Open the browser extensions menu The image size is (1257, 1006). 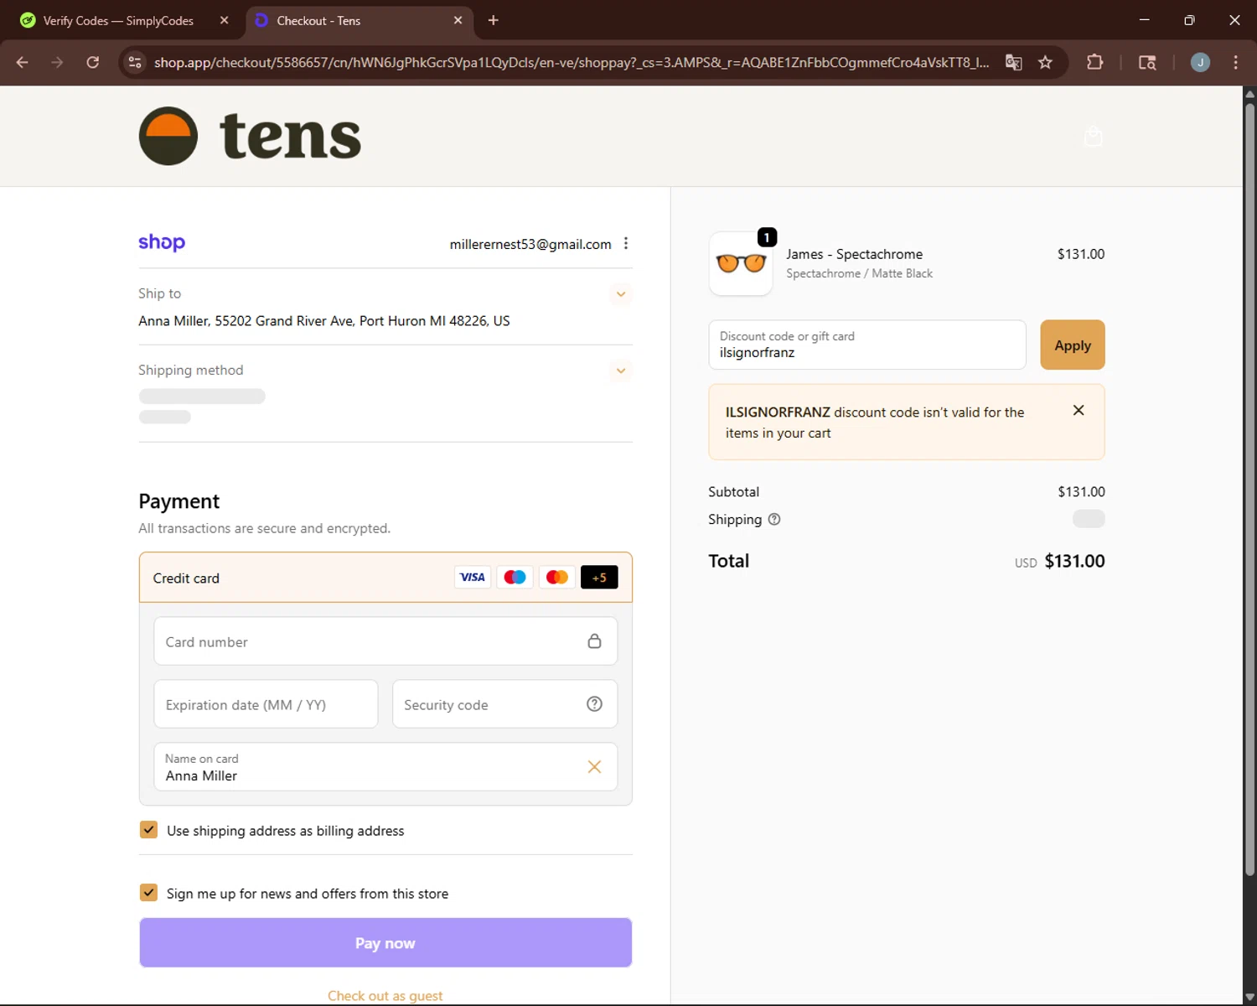pos(1094,62)
